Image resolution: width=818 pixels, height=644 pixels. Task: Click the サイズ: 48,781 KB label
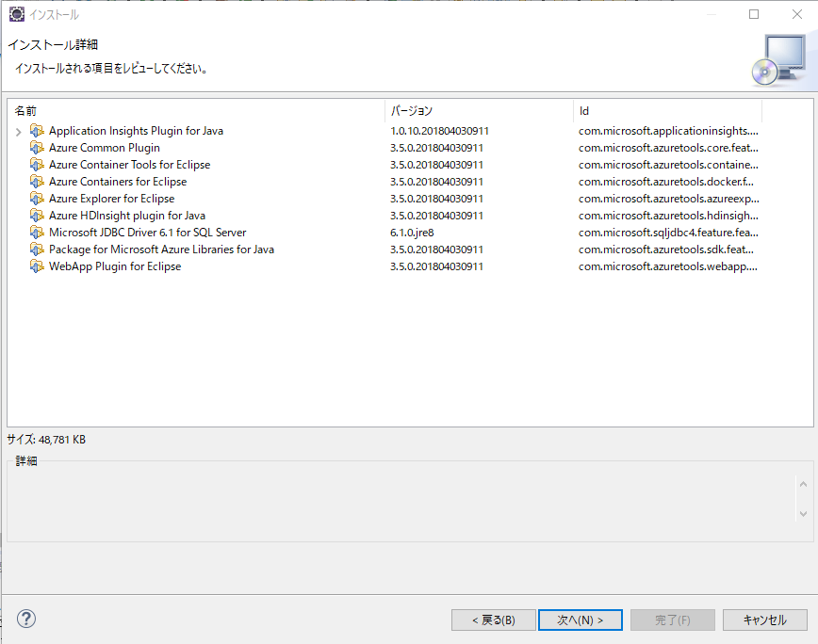(46, 440)
